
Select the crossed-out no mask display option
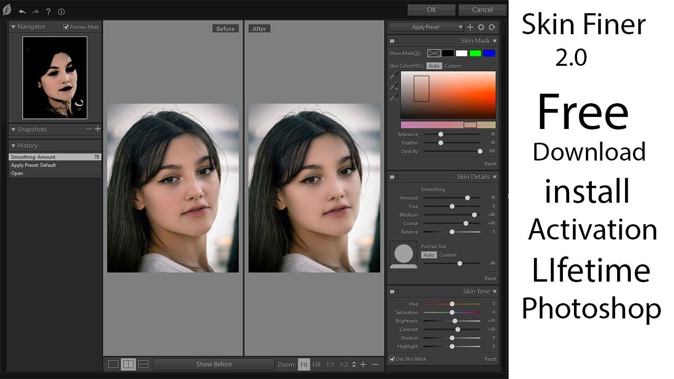click(x=434, y=53)
